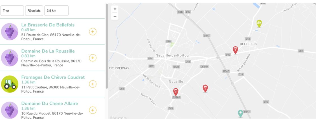Open the Résultats dropdown
The width and height of the screenshot is (316, 119).
[34, 11]
